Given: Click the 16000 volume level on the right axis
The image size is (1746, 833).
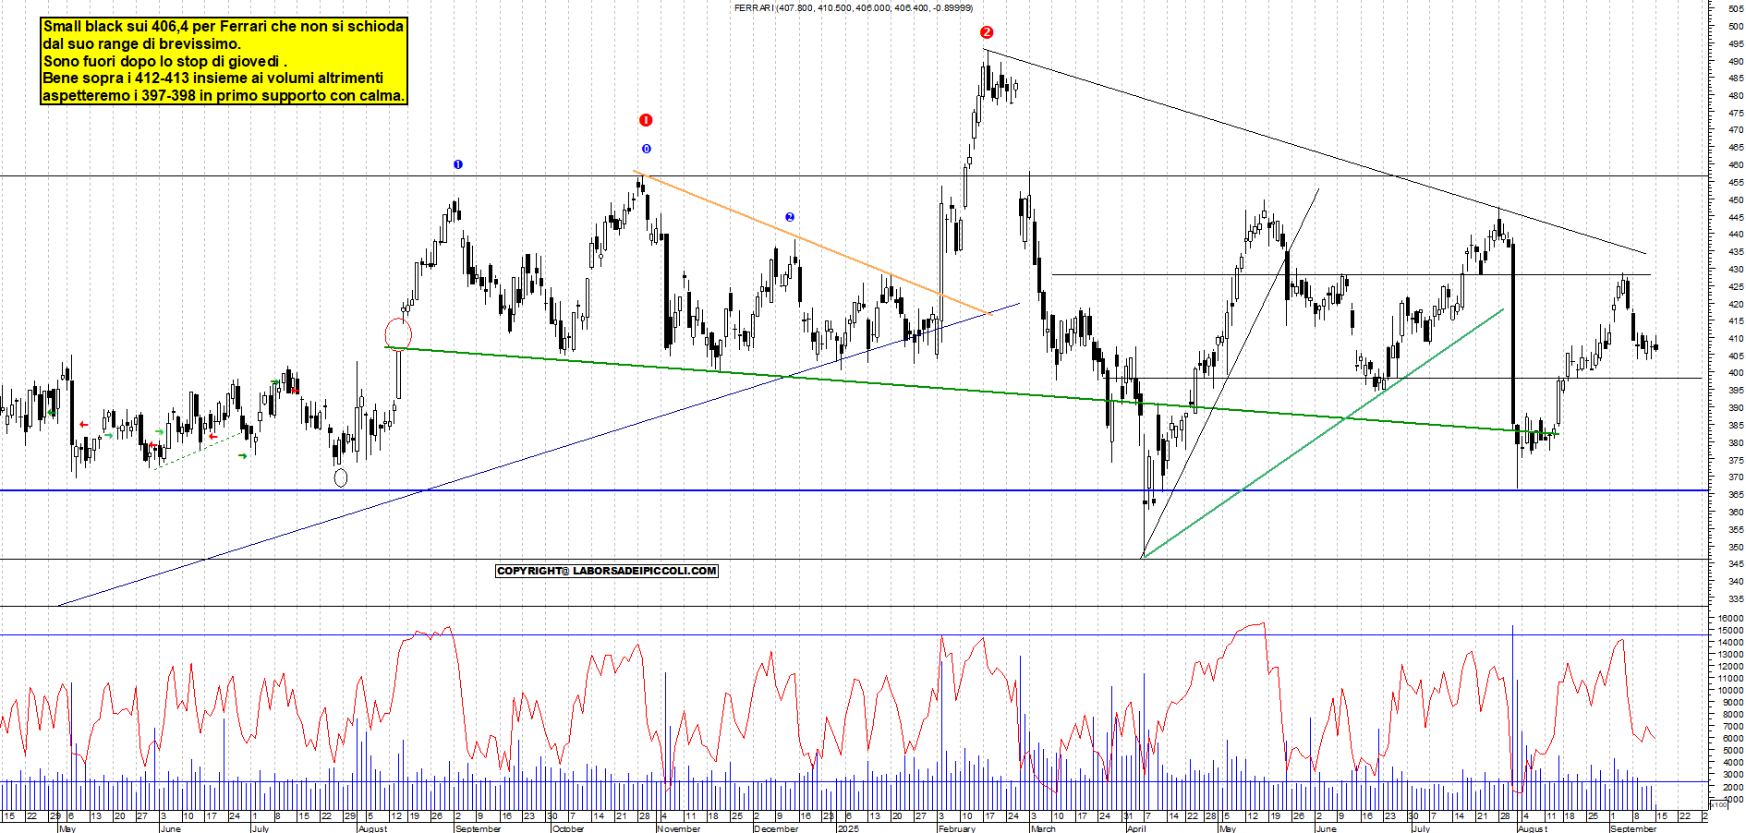Looking at the screenshot, I should click(x=1731, y=618).
